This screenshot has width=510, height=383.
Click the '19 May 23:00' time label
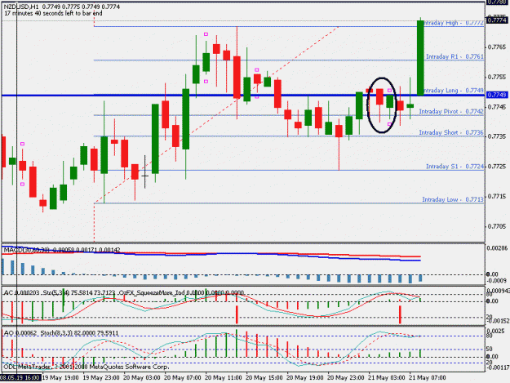pos(101,378)
